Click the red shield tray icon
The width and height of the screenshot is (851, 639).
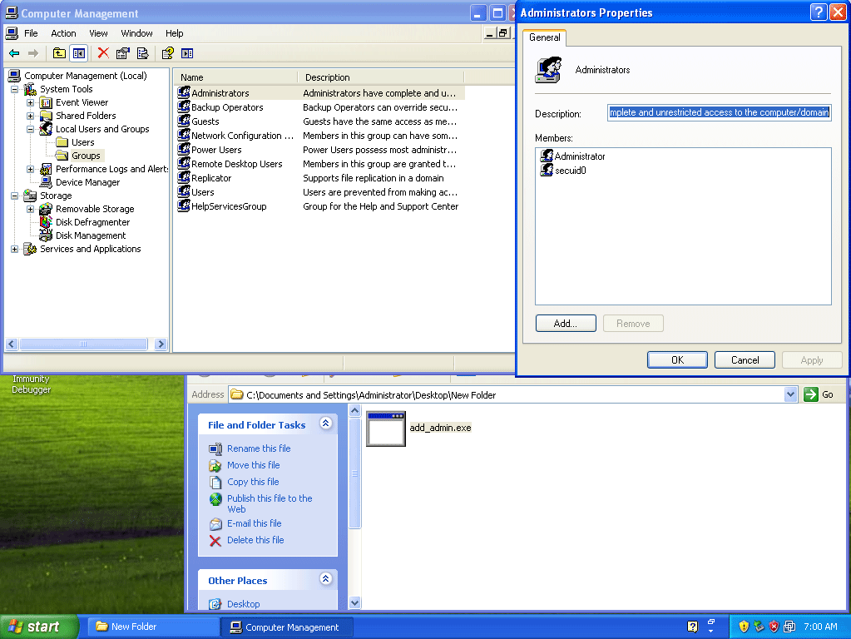(774, 627)
